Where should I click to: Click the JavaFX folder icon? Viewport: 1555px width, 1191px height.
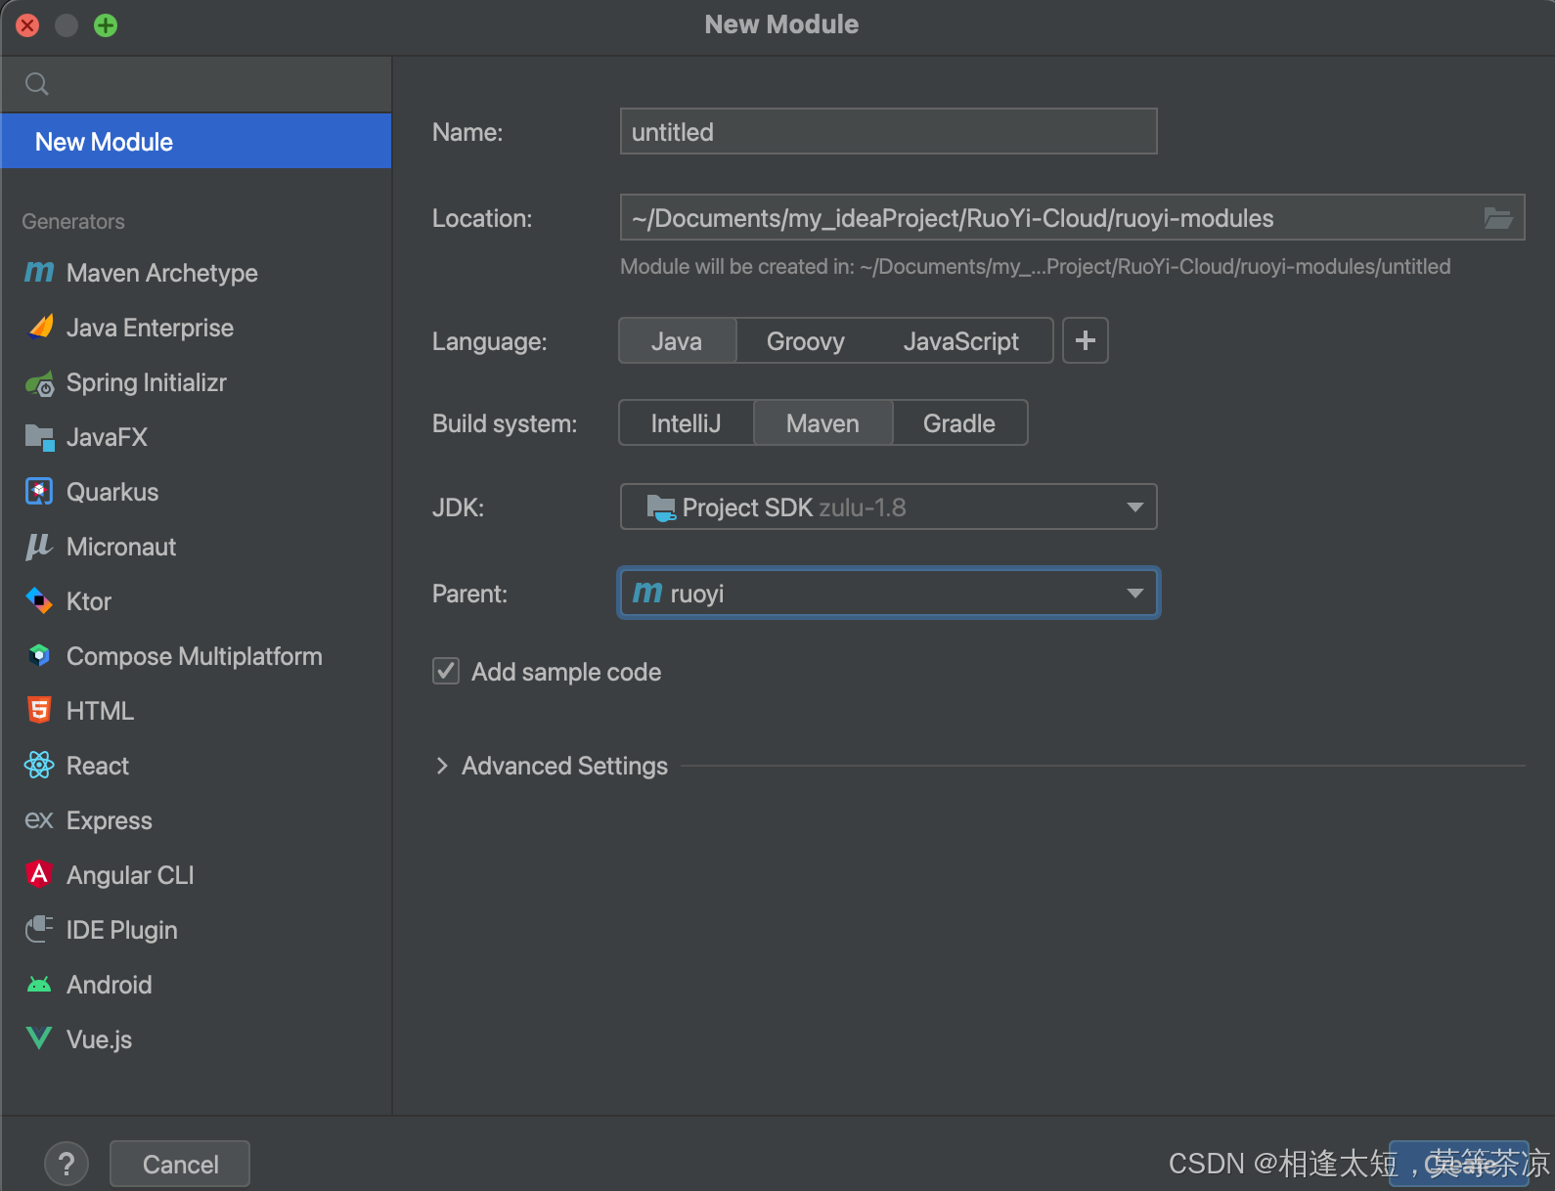click(x=39, y=437)
